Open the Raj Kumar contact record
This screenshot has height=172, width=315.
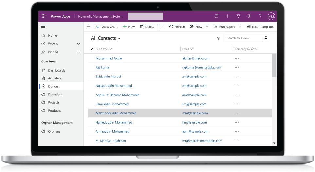click(x=102, y=67)
